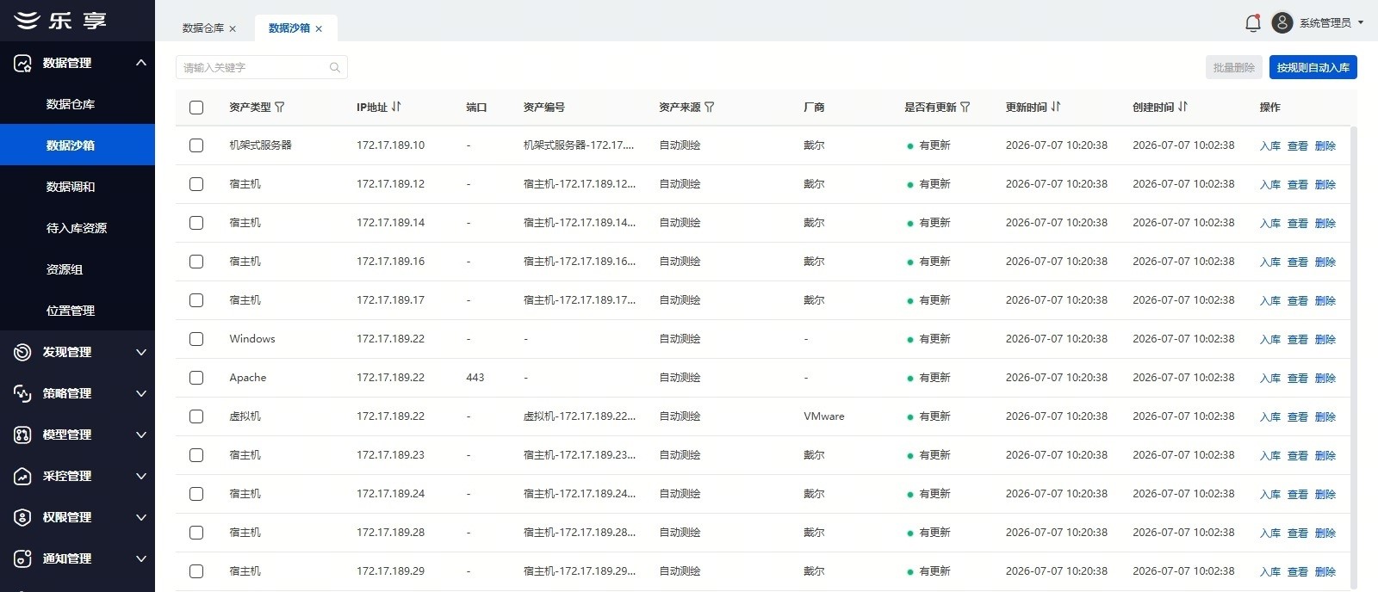
Task: Sort by 创建时间 arrows icon
Action: pos(1182,108)
